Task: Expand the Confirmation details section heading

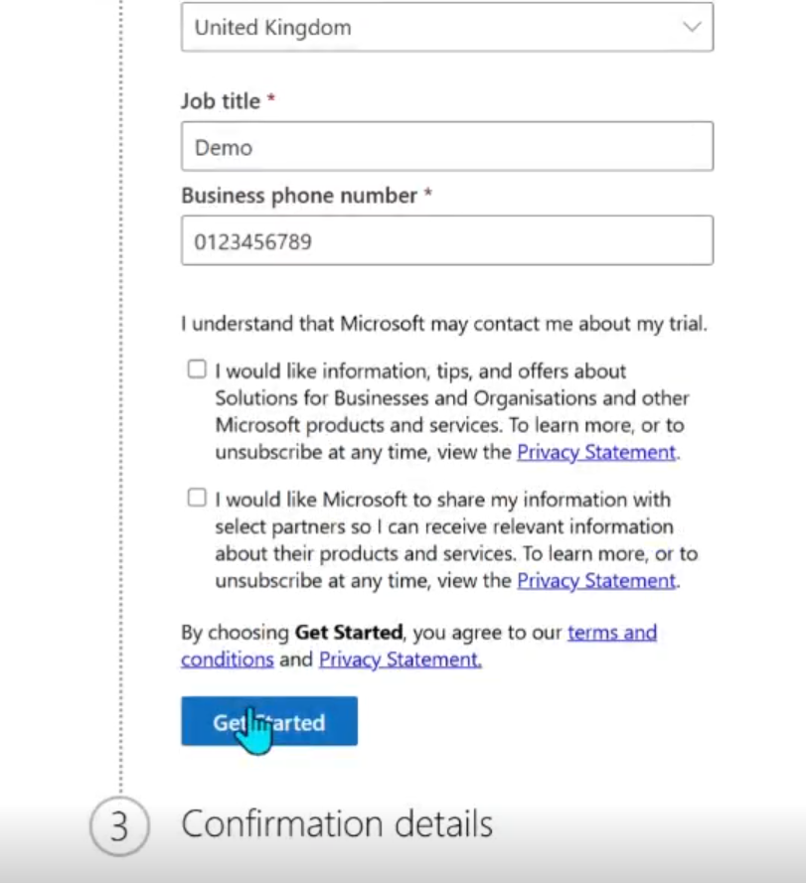Action: pyautogui.click(x=337, y=824)
